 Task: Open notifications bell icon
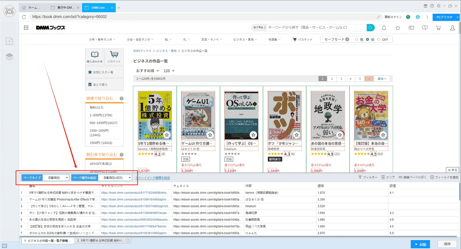pyautogui.click(x=384, y=28)
